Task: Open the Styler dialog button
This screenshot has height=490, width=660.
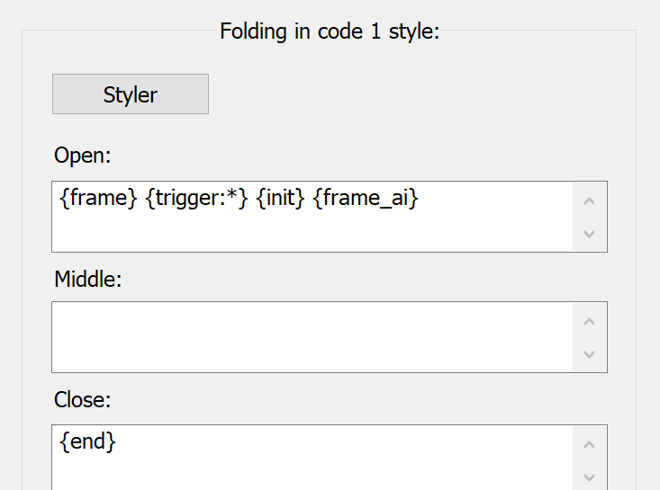Action: click(x=131, y=94)
